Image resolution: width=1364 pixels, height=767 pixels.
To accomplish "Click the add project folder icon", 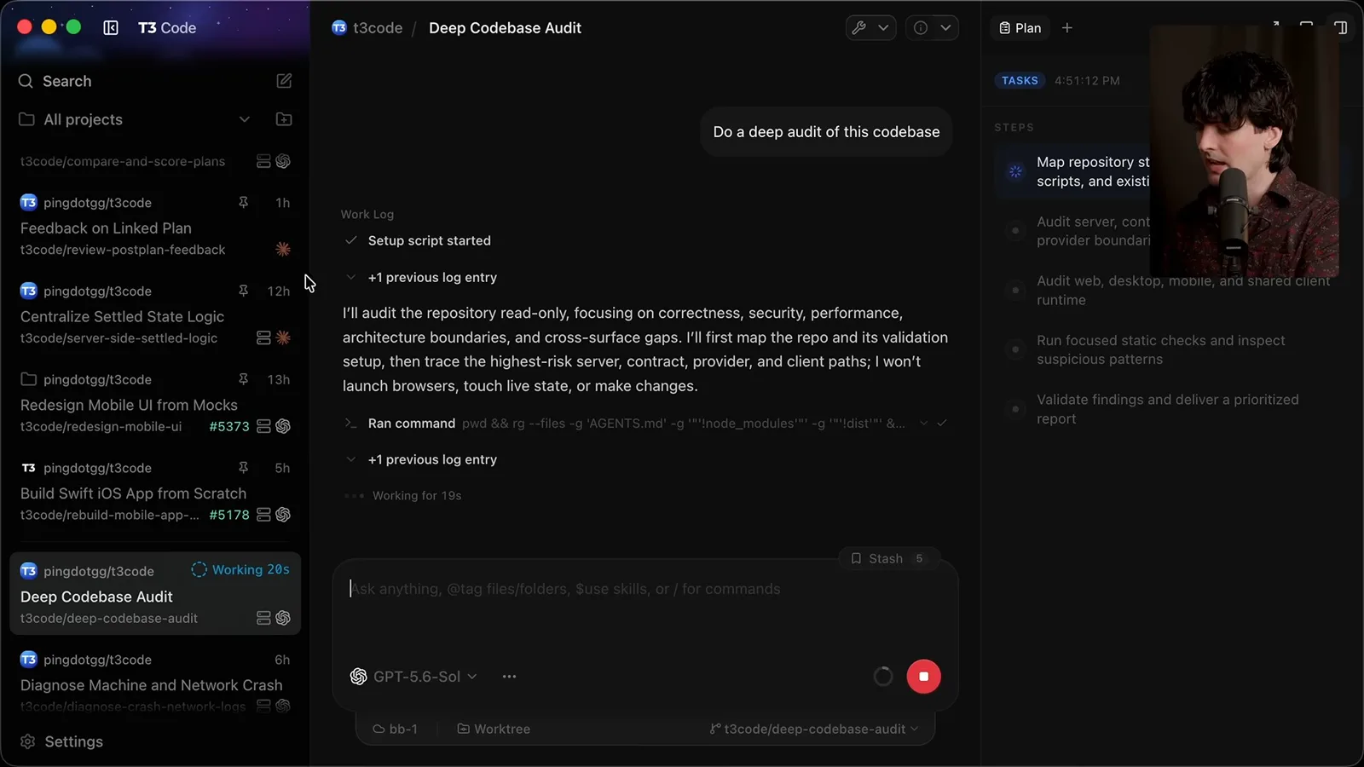I will 284,119.
